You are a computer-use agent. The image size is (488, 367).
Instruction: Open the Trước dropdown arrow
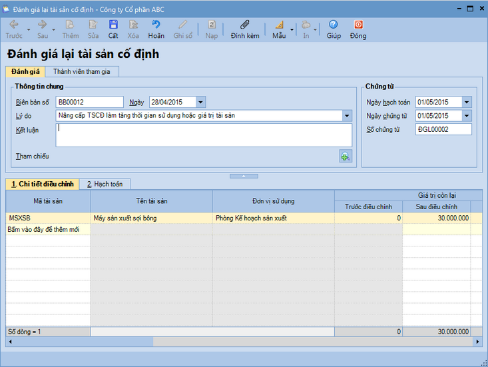(29, 30)
